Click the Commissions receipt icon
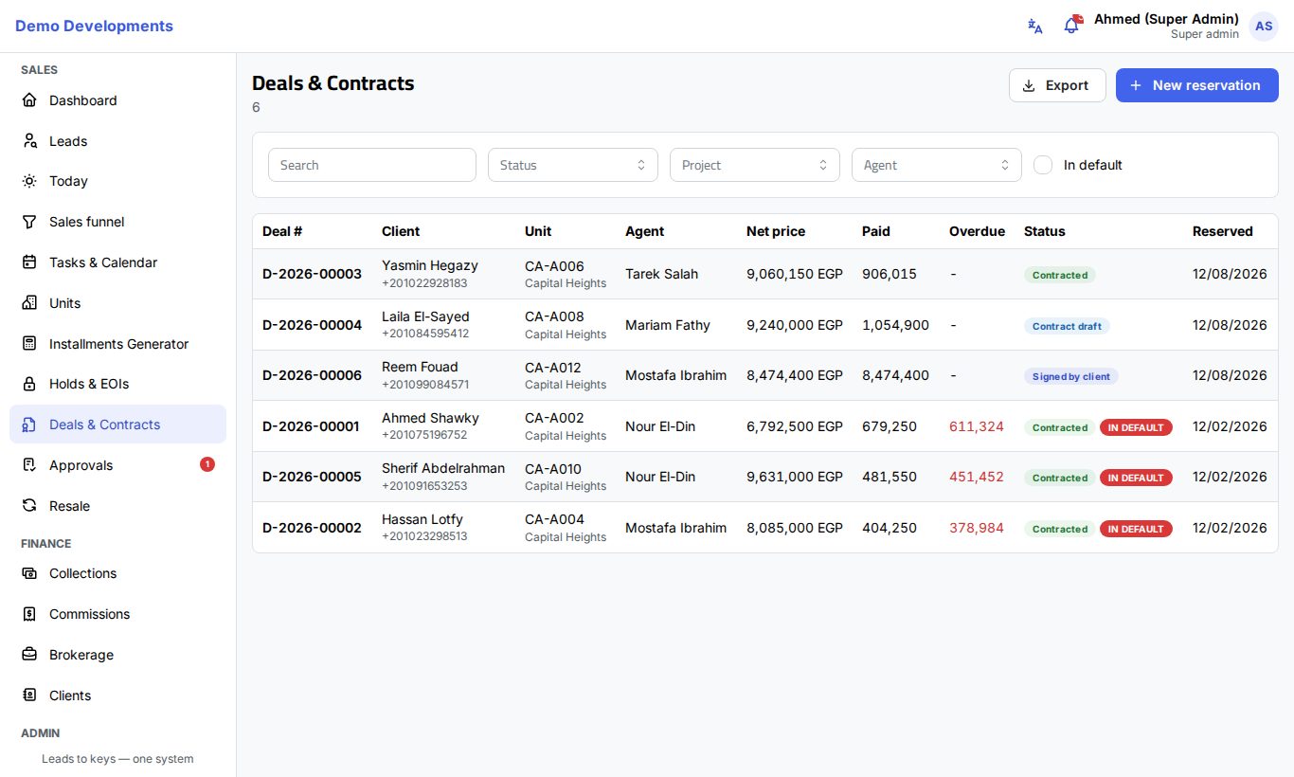 29,614
